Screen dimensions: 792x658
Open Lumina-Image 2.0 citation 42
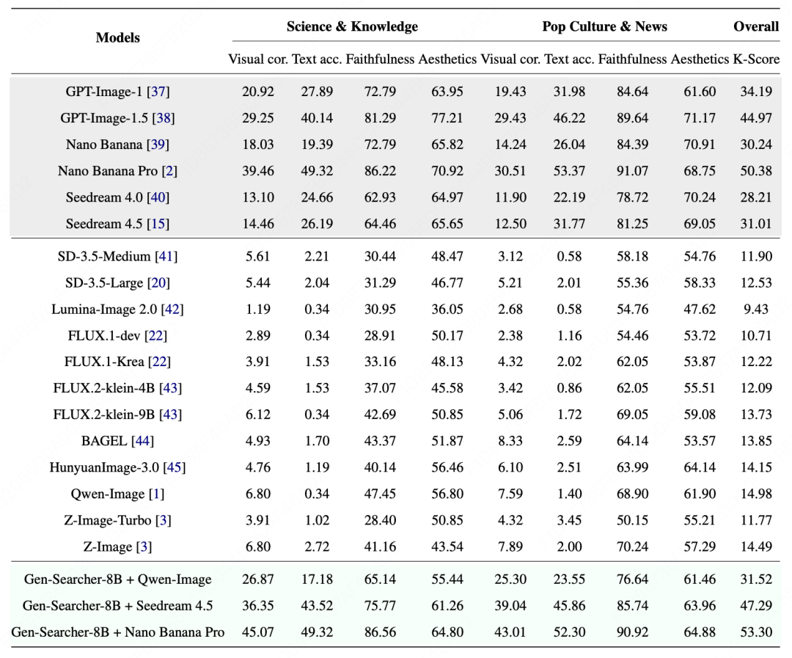172,309
